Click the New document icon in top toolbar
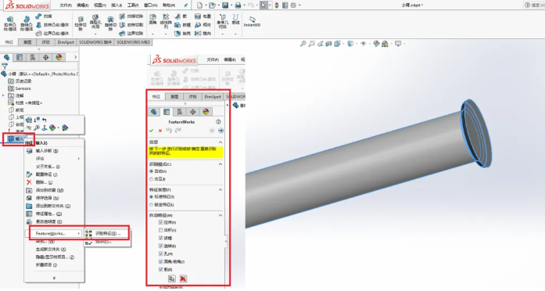Screen dimensions: 545x291 pos(199,5)
